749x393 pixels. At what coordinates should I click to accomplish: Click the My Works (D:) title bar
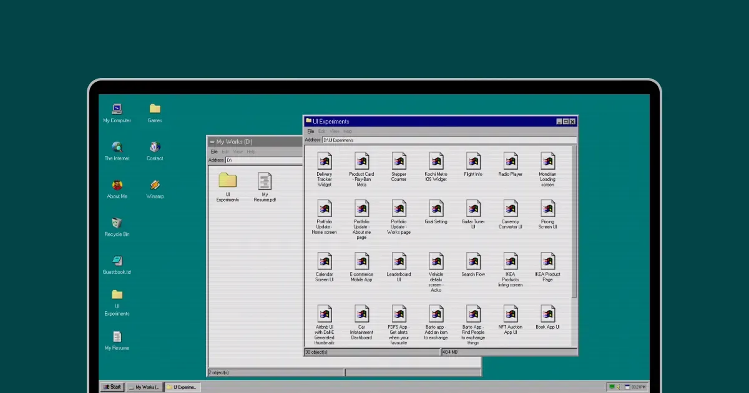pyautogui.click(x=255, y=142)
